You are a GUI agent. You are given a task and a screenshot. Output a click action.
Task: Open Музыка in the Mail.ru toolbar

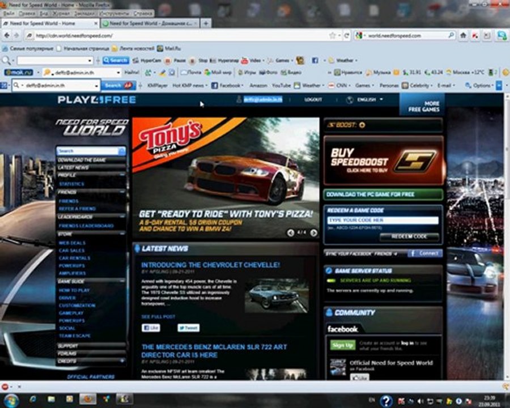[x=379, y=72]
